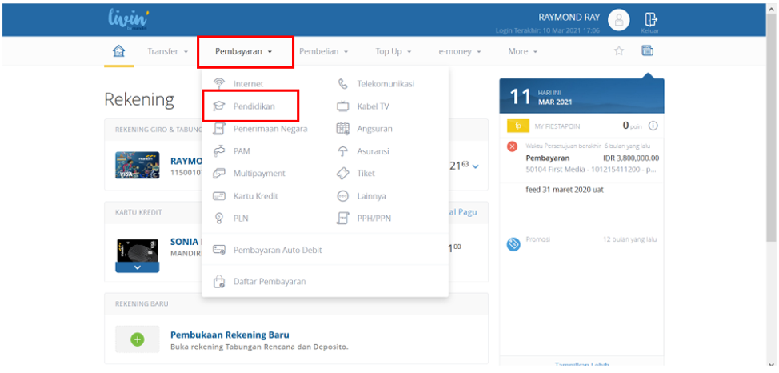Viewport: 779px width, 373px height.
Task: Click the PLN light bulb icon
Action: [x=218, y=218]
